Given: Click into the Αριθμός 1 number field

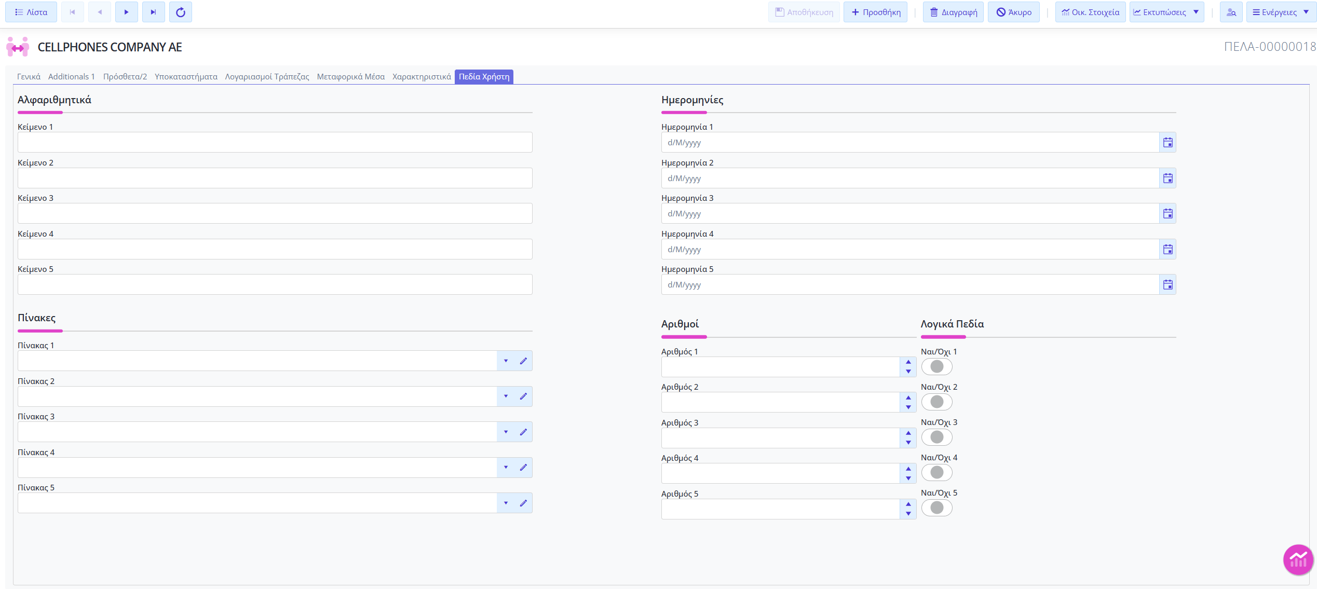Looking at the screenshot, I should tap(781, 367).
